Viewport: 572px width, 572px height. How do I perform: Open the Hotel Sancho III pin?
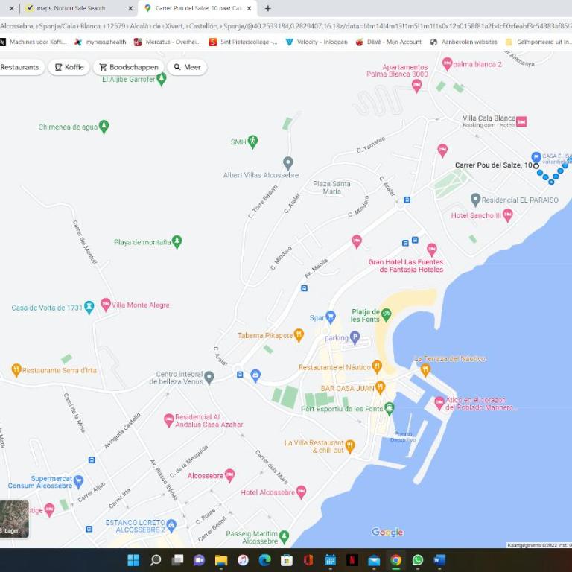pyautogui.click(x=507, y=215)
